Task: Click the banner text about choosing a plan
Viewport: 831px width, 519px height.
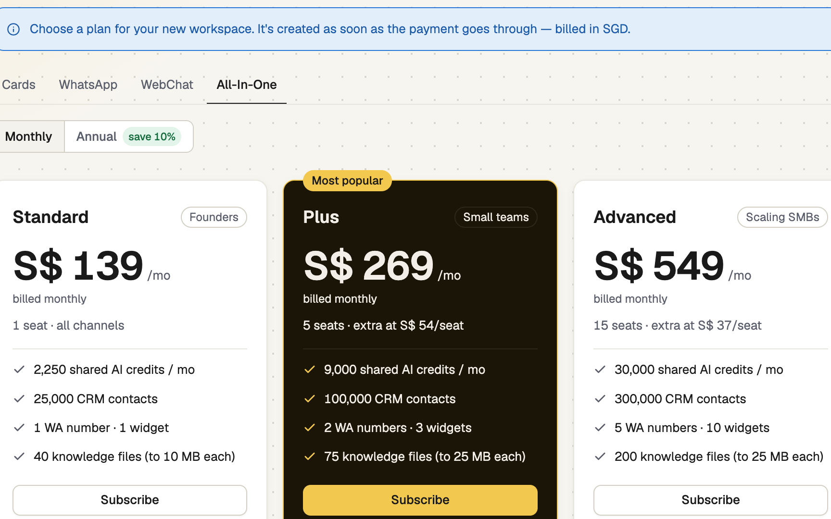Action: 330,29
